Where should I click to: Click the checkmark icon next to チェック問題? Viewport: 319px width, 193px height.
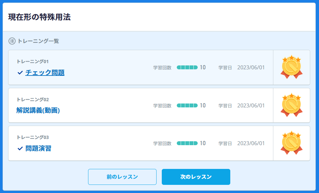tap(20, 73)
